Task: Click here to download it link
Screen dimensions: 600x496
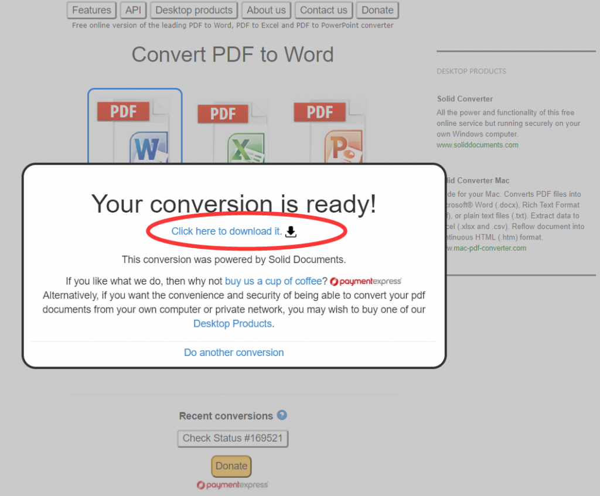Action: point(226,231)
